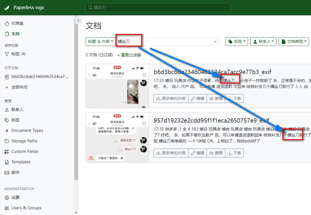Open the 标签: AI saved view
Viewport: 311px width, 215px height.
pos(18,54)
